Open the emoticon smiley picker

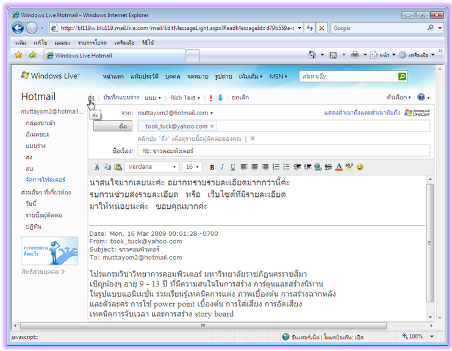tap(359, 167)
